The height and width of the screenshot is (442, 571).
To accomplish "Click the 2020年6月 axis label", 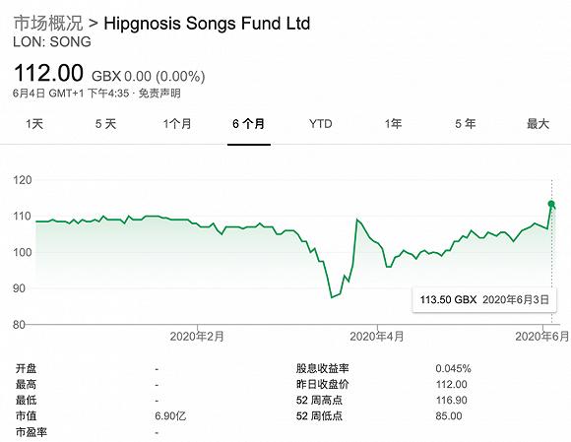I will coord(542,336).
